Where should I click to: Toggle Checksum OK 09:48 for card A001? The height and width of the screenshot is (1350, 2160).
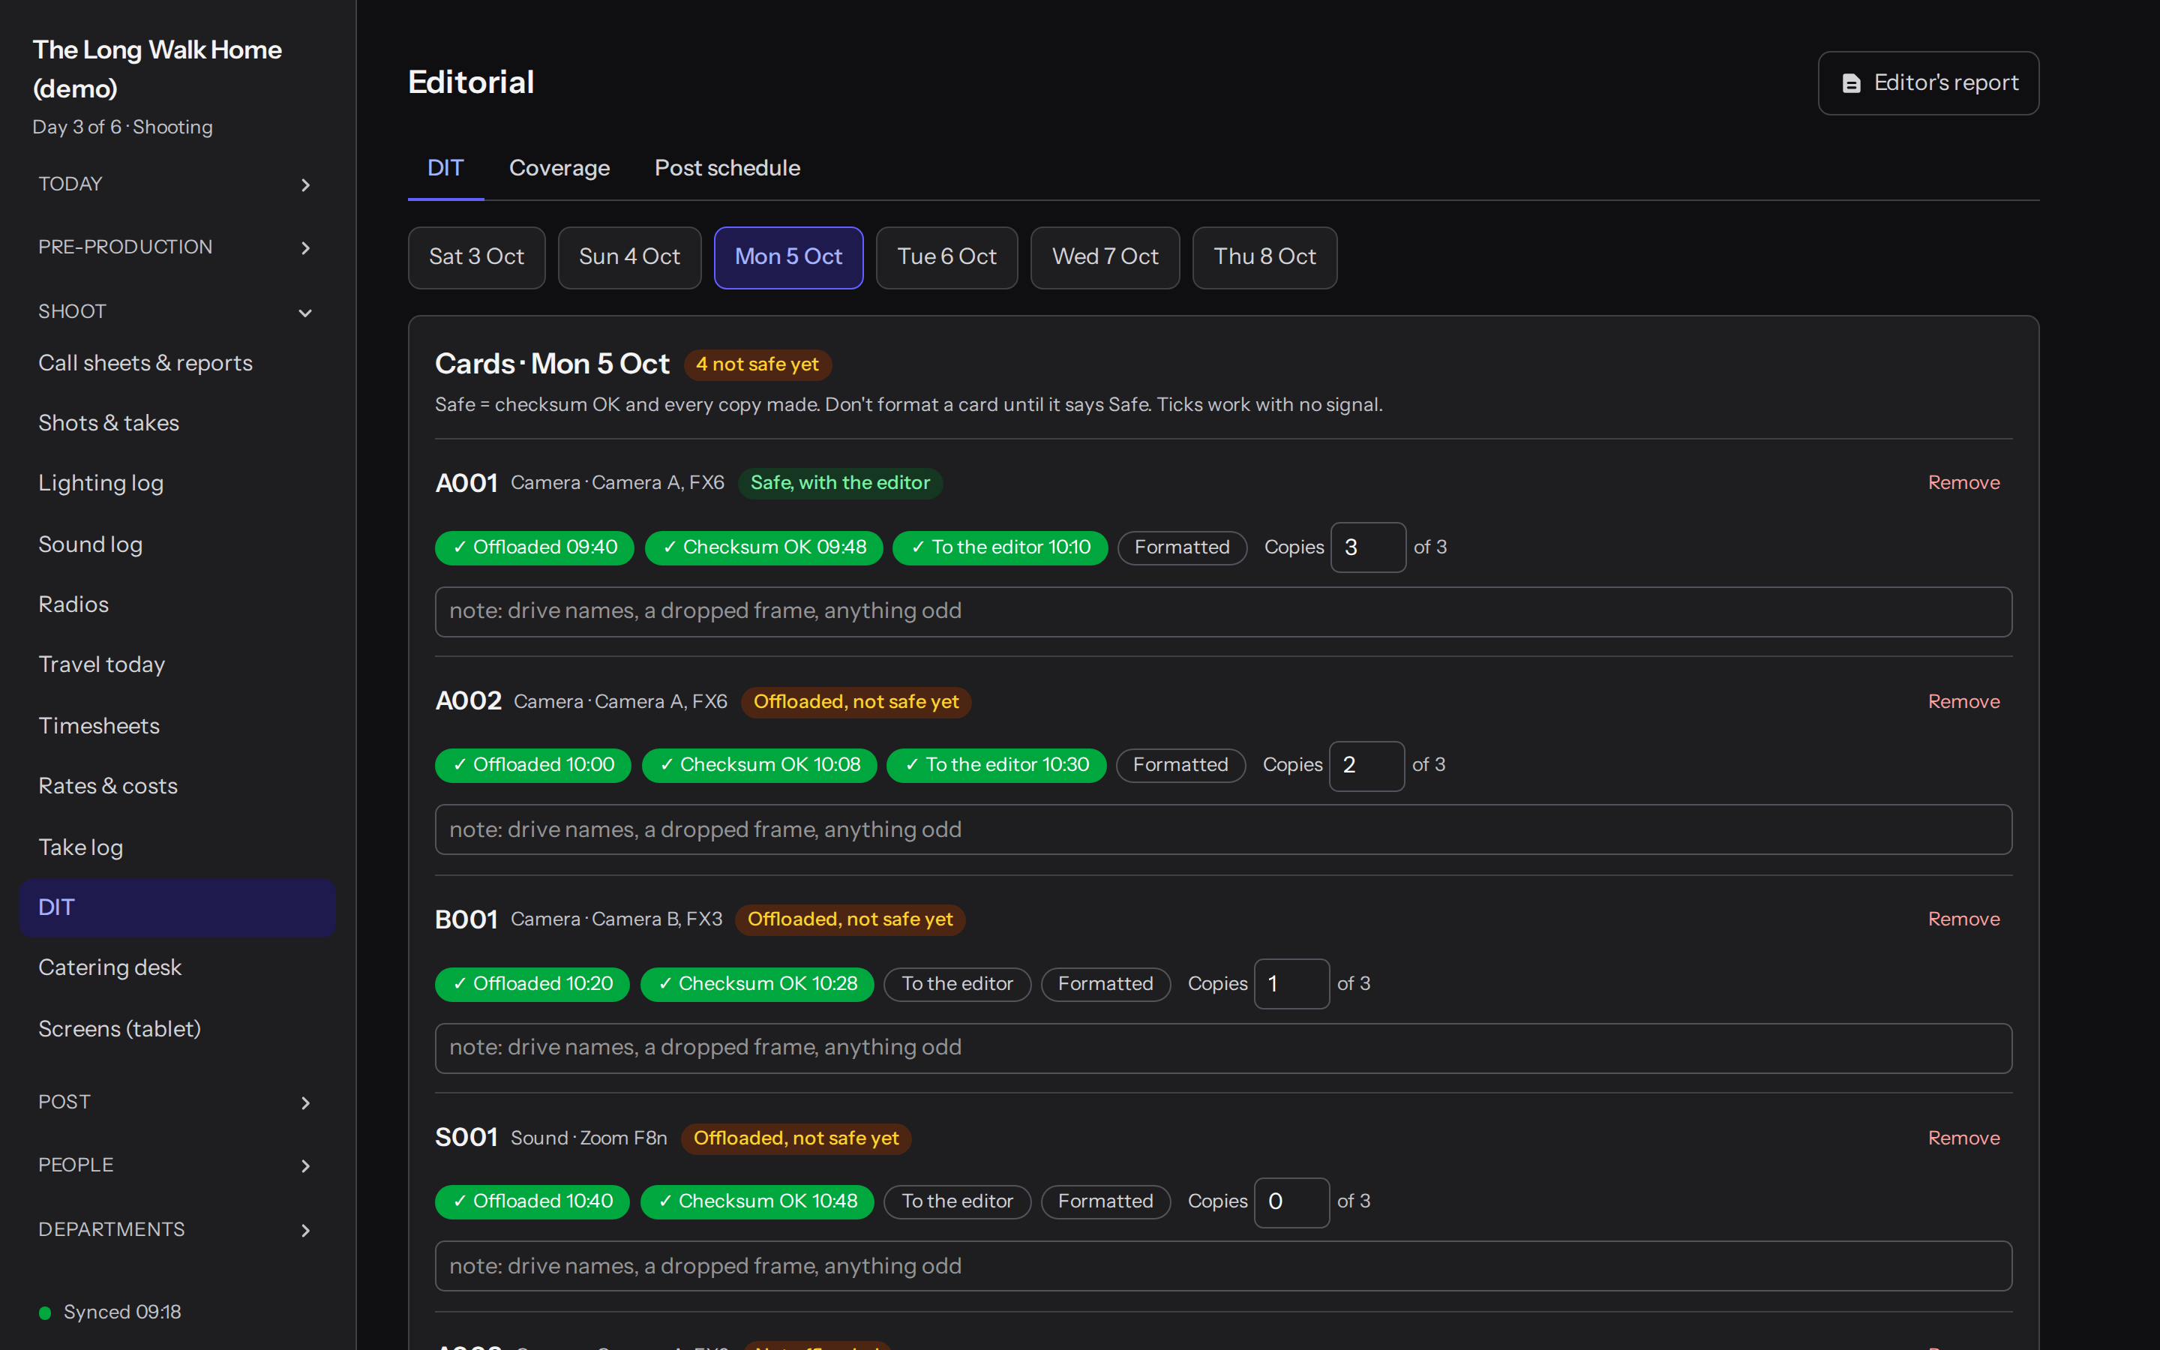(x=764, y=547)
